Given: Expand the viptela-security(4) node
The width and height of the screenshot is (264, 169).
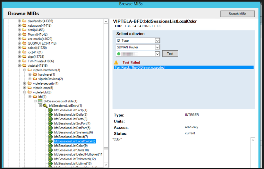Looking at the screenshot, I should click(25, 83).
